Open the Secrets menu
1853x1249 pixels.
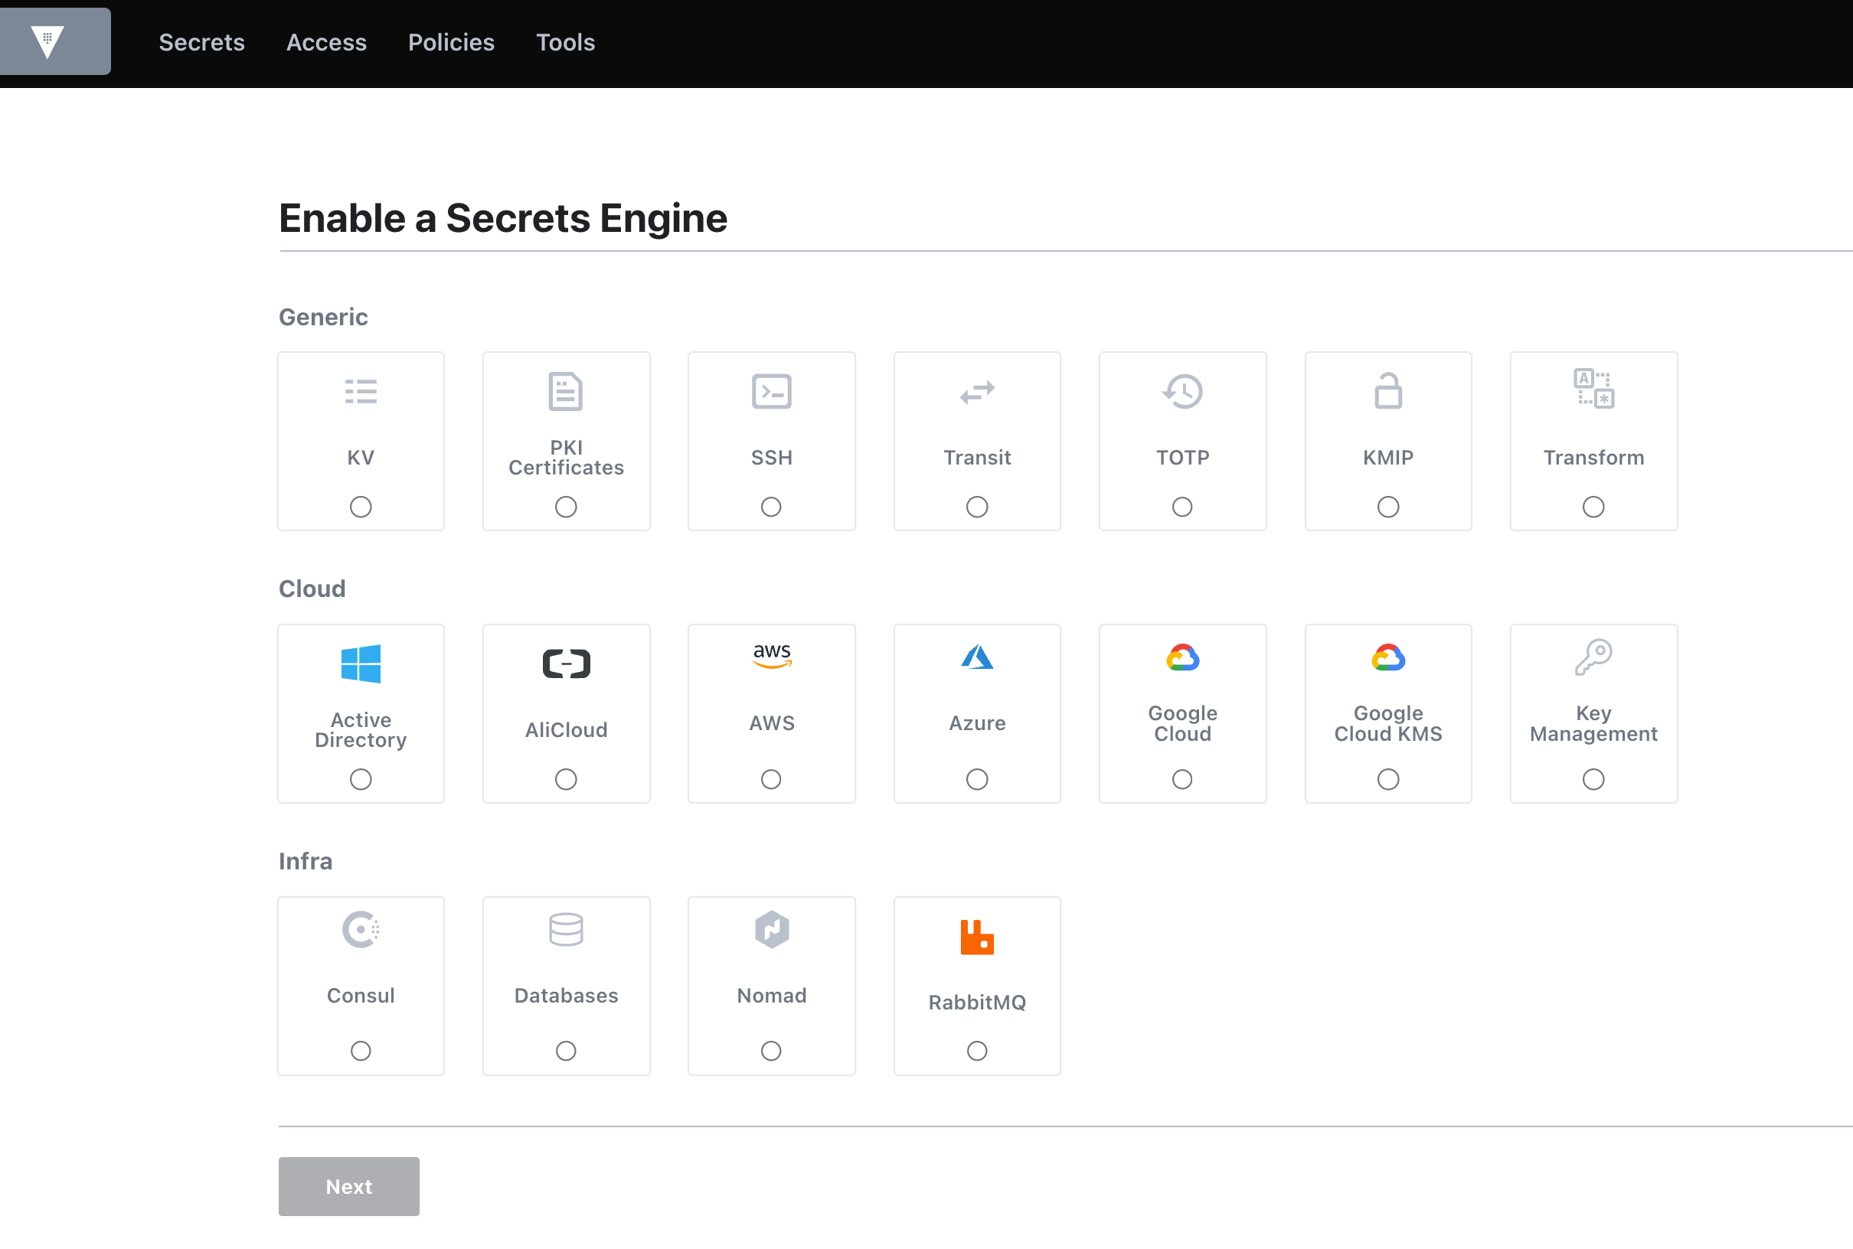[201, 42]
